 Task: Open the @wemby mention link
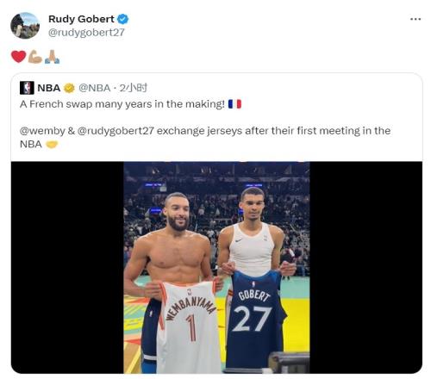[x=42, y=131]
